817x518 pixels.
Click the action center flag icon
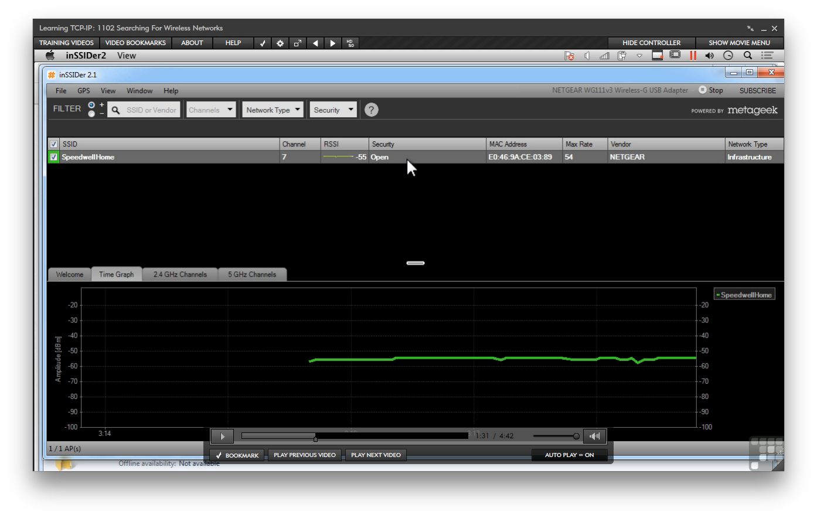[569, 56]
